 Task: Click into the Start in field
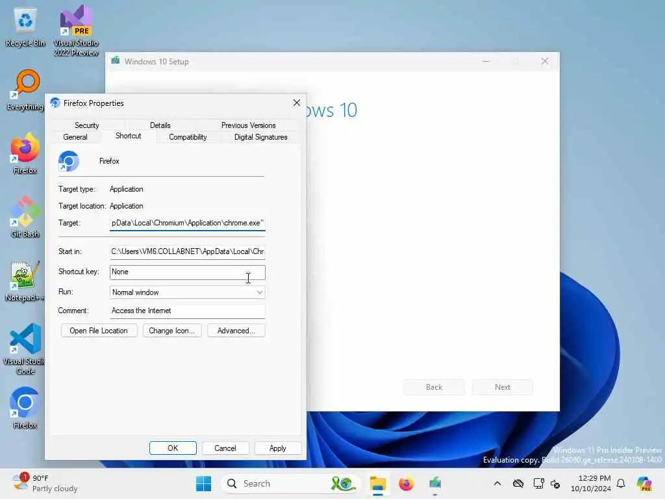click(x=188, y=251)
